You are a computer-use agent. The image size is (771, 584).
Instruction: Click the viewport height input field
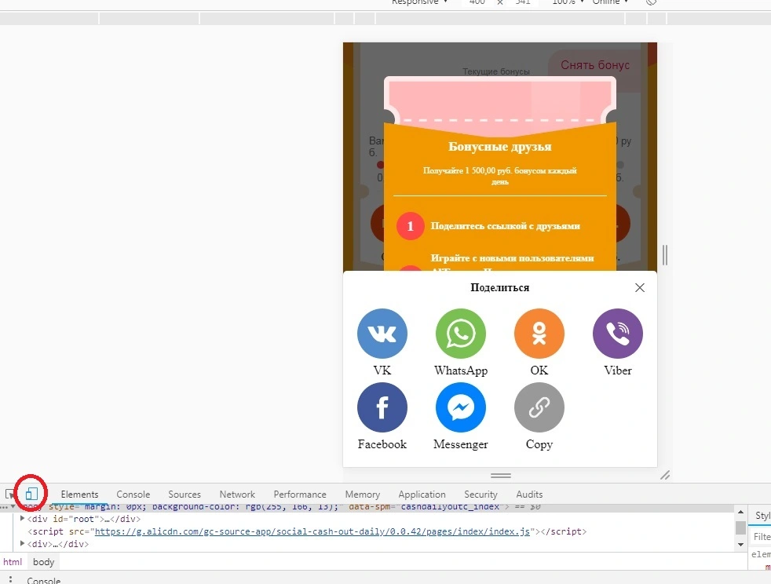pyautogui.click(x=523, y=2)
